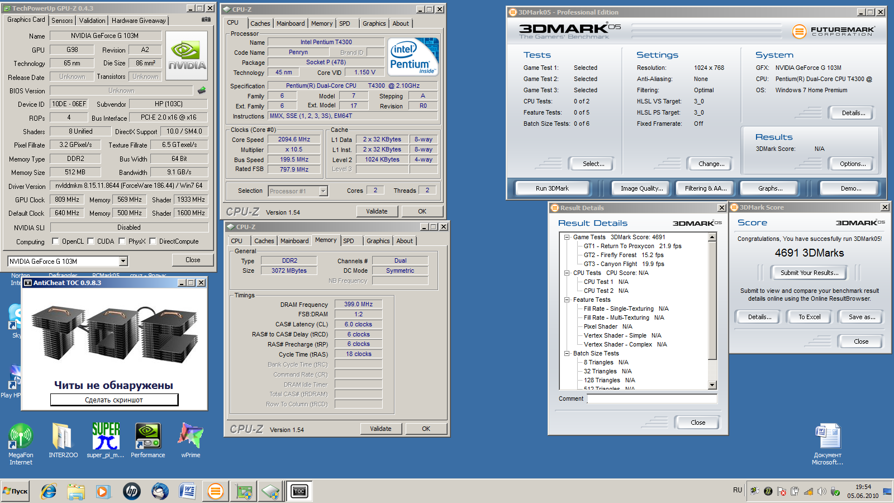The width and height of the screenshot is (894, 503).
Task: Click Image Quality button in 3DMark05
Action: (x=641, y=188)
